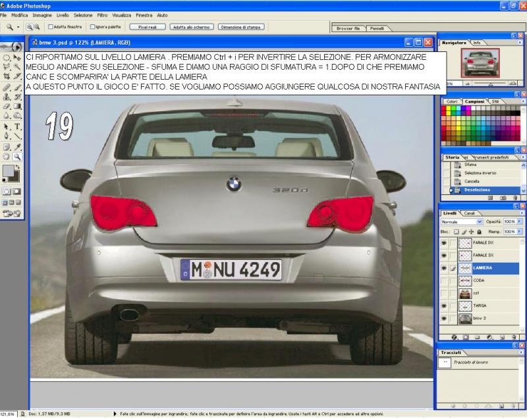Hide the LAMIERA layer
This screenshot has height=418, width=527.
444,268
